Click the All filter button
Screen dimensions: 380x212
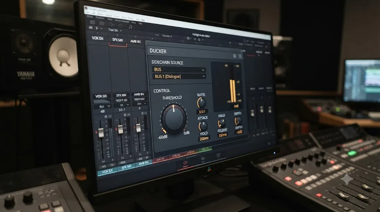coord(91,28)
